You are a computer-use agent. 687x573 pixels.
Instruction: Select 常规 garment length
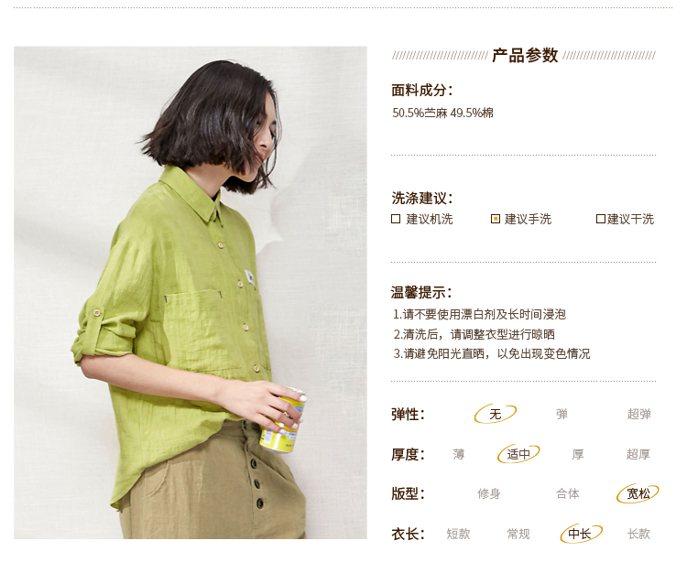(x=518, y=534)
